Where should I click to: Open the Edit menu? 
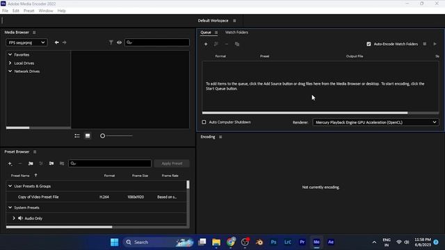tap(16, 11)
